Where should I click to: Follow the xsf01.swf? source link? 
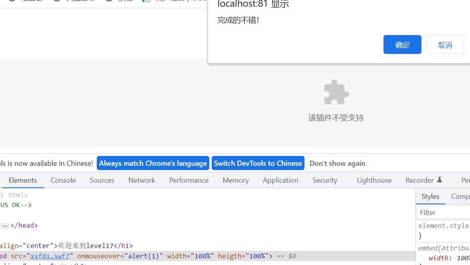coord(50,256)
